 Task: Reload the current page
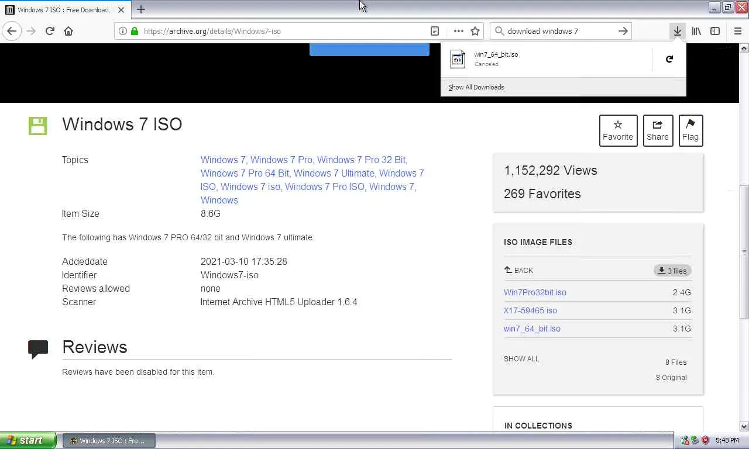[x=50, y=31]
